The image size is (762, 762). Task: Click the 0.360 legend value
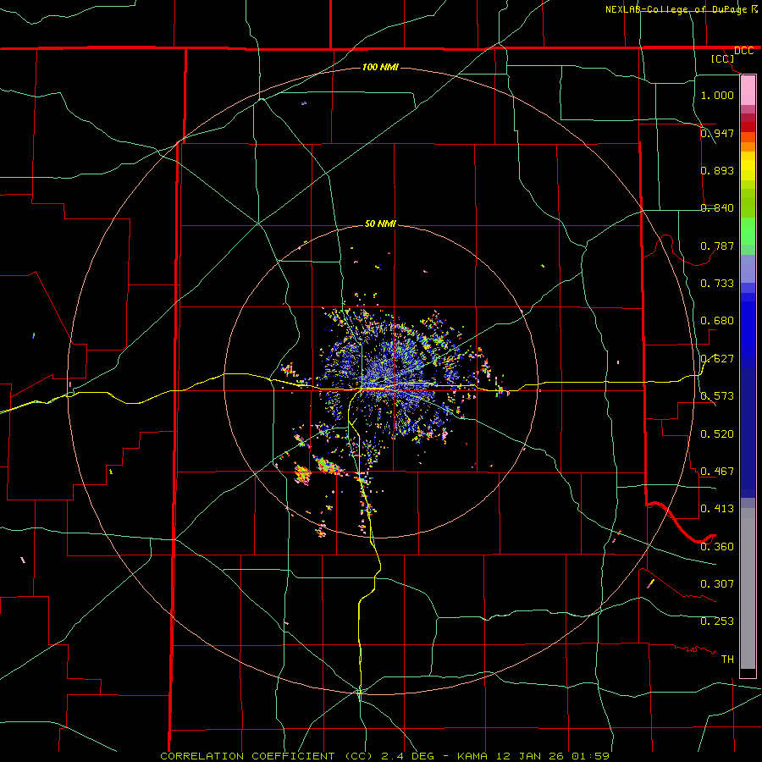717,547
